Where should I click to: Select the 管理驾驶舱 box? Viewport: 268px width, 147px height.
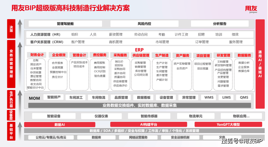click(65, 24)
